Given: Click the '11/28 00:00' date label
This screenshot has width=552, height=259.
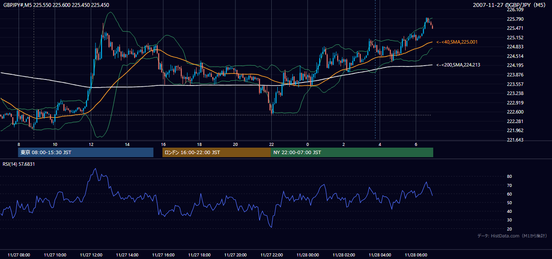Looking at the screenshot, I should coord(308,255).
